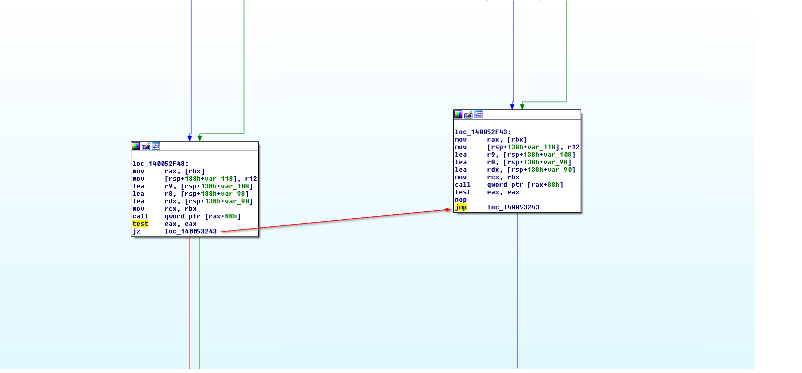Screen dimensions: 802x373
Task: Click 'eax, eax' after test in jmp block
Action: (503, 192)
